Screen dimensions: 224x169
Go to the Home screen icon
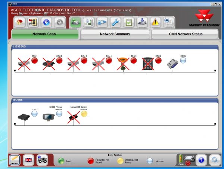(x=19, y=22)
